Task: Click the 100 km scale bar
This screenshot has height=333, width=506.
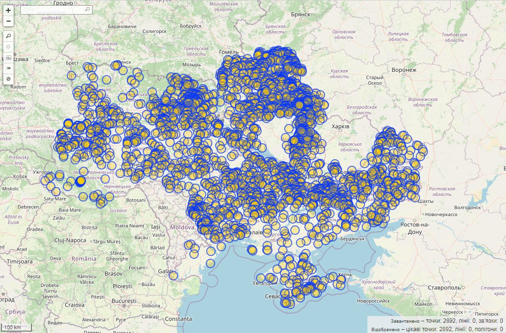Action: pos(16,327)
